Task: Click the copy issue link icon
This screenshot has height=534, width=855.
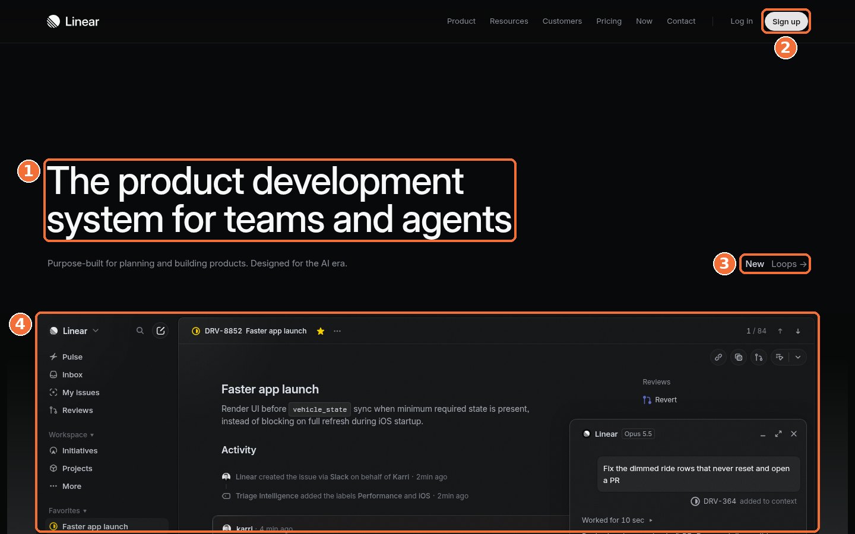Action: click(x=718, y=357)
